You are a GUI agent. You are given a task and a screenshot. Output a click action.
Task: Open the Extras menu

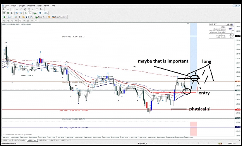pyautogui.click(x=39, y=6)
